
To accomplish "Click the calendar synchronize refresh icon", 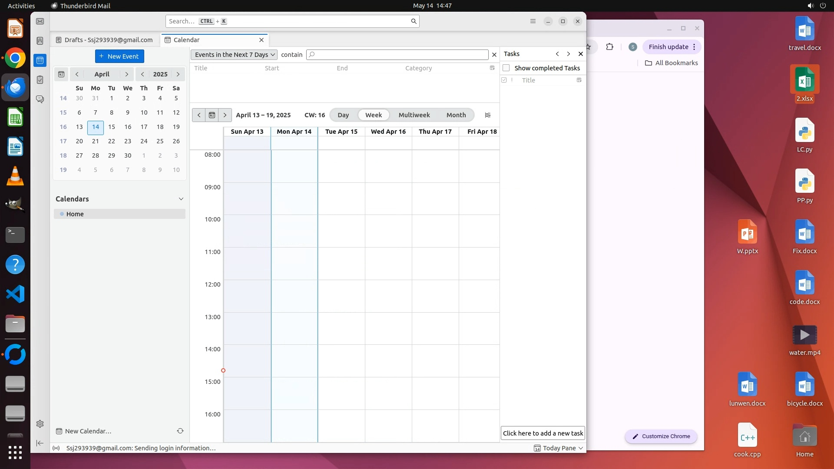I will click(x=180, y=431).
